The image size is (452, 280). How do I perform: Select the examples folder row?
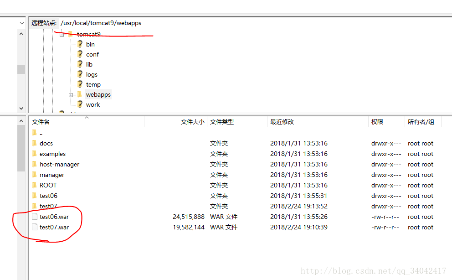pos(235,154)
